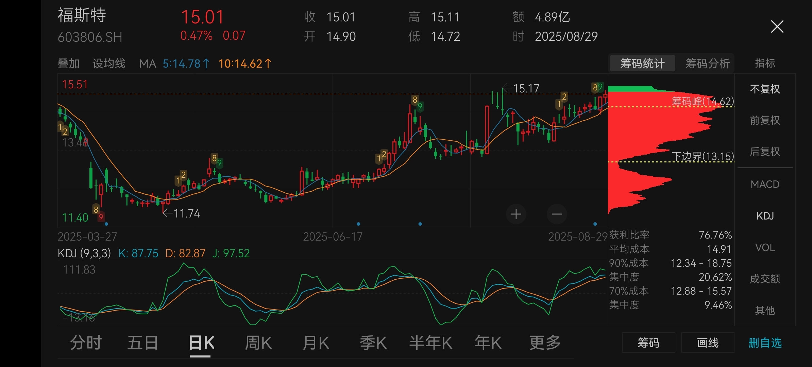Tap the D: 82.87 value
Image resolution: width=812 pixels, height=367 pixels.
pyautogui.click(x=185, y=253)
